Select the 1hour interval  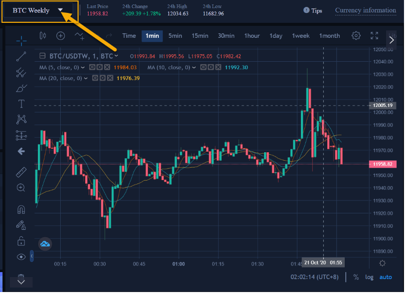point(252,36)
